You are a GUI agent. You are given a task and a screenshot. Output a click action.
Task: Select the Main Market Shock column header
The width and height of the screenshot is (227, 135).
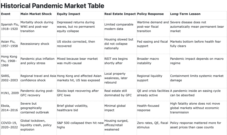point(36,14)
